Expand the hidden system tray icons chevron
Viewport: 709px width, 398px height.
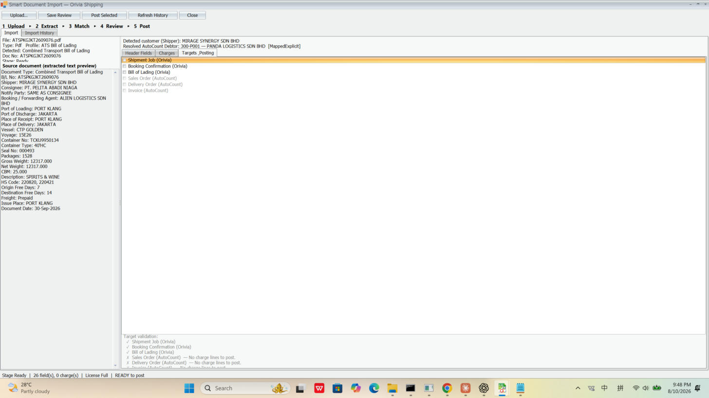tap(578, 388)
